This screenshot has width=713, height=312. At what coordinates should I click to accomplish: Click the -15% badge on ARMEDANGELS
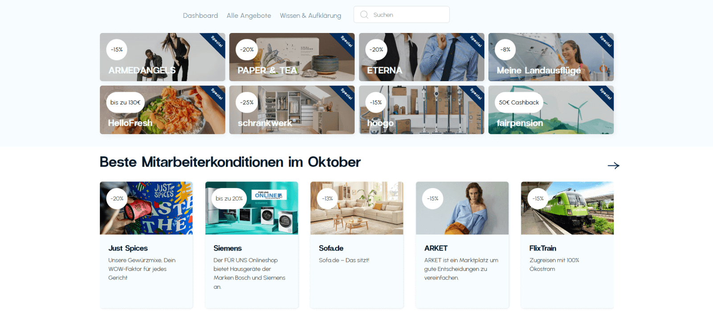(x=117, y=49)
